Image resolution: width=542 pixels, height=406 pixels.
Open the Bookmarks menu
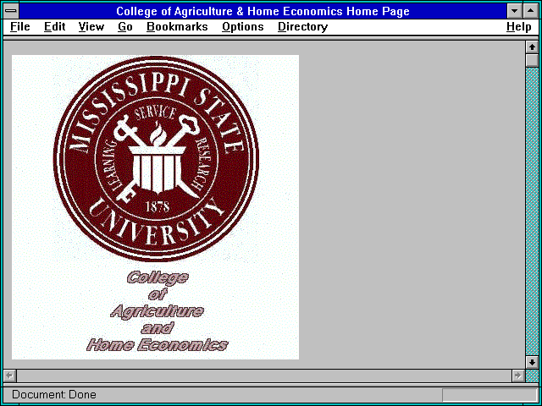[177, 27]
